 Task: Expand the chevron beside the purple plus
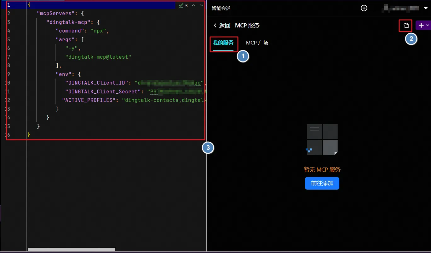(428, 25)
